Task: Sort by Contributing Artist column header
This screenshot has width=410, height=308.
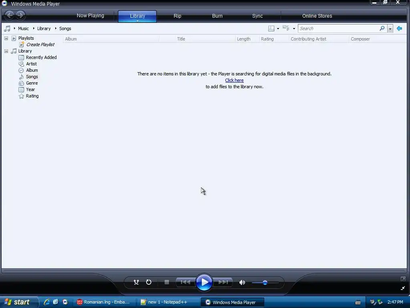Action: click(x=319, y=39)
